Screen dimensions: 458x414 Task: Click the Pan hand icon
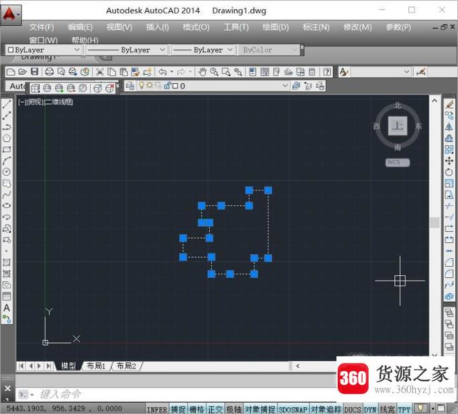(x=202, y=72)
